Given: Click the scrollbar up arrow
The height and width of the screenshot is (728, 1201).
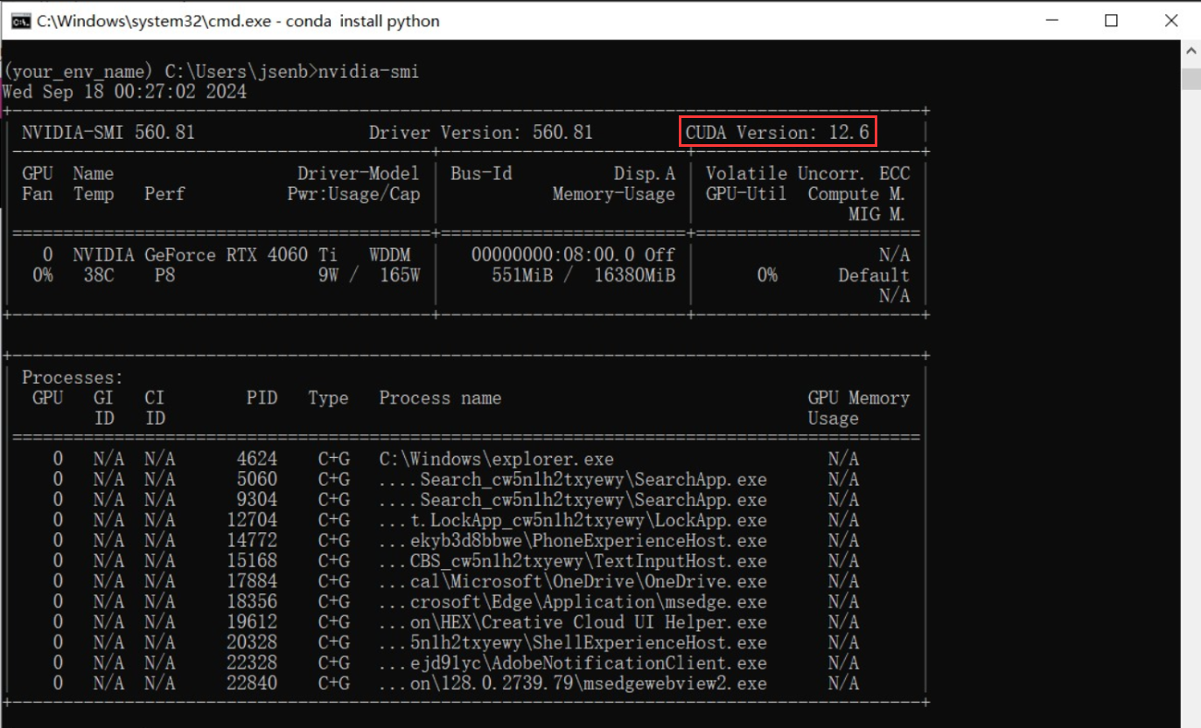Looking at the screenshot, I should tap(1191, 52).
